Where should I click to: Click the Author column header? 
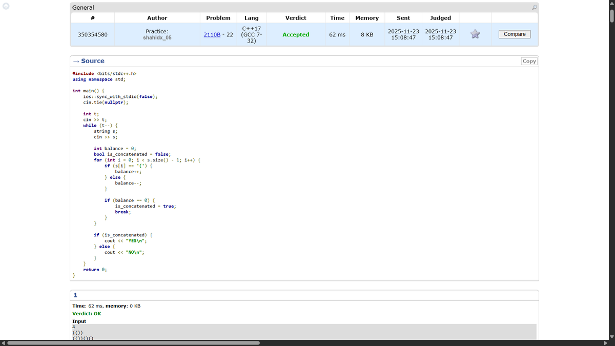[157, 18]
